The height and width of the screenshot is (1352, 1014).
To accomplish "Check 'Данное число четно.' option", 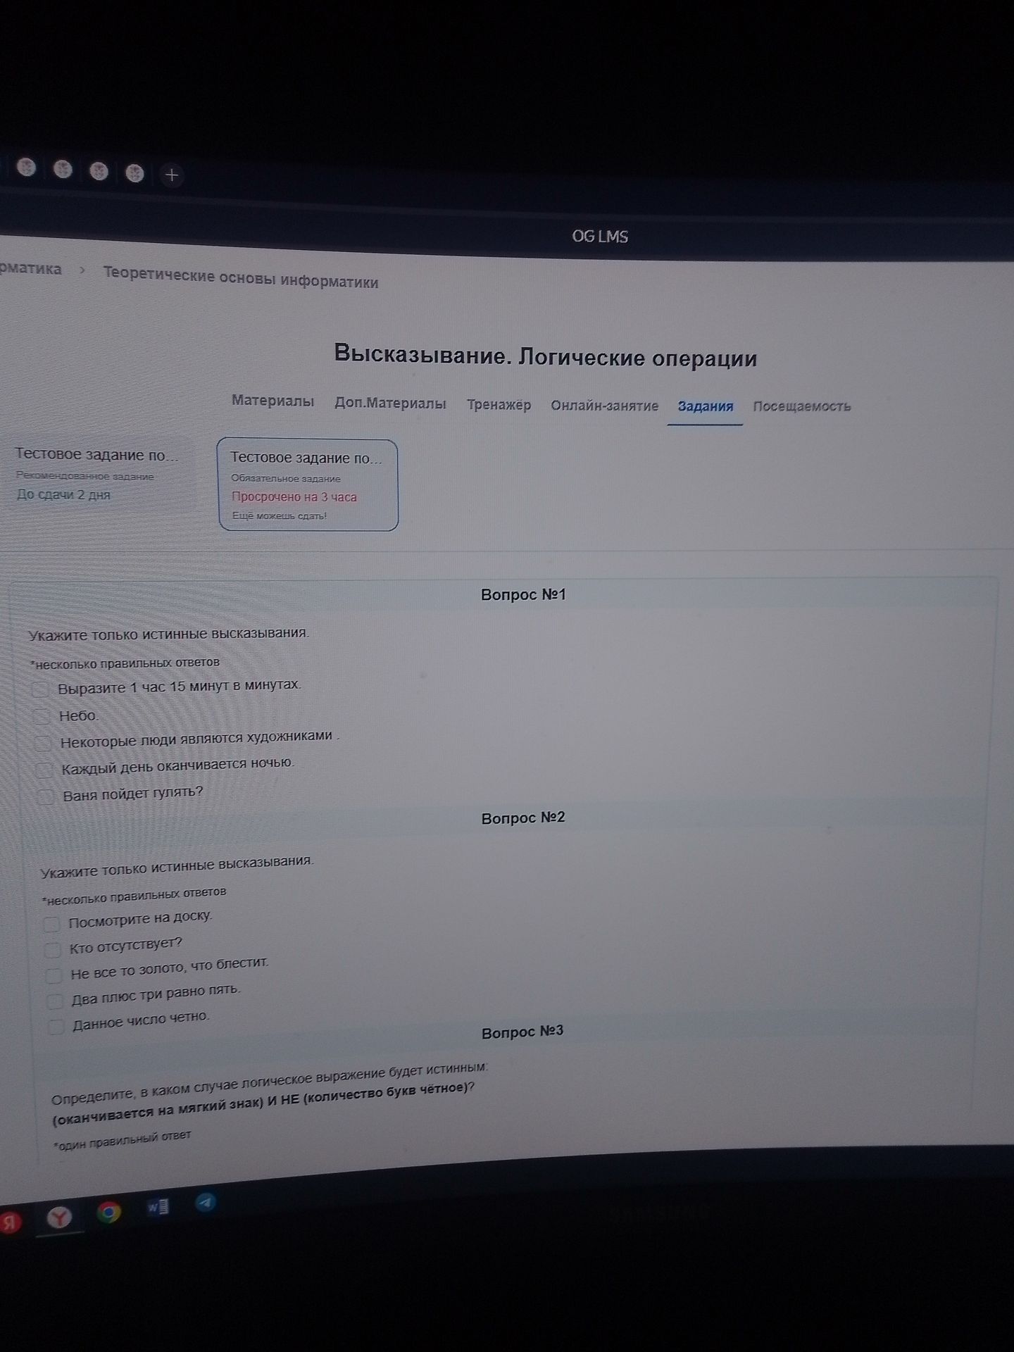I will point(56,1027).
